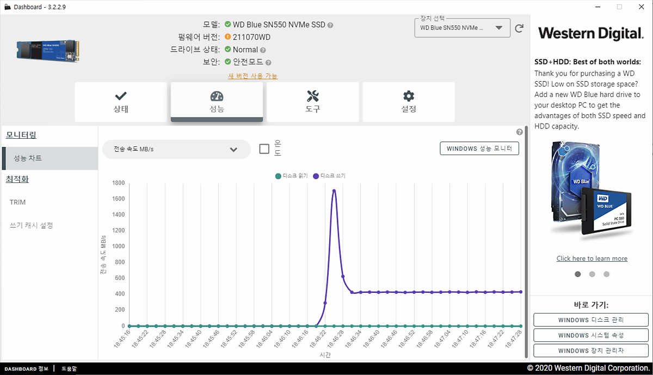Click green check icon beside Normal status

click(227, 50)
